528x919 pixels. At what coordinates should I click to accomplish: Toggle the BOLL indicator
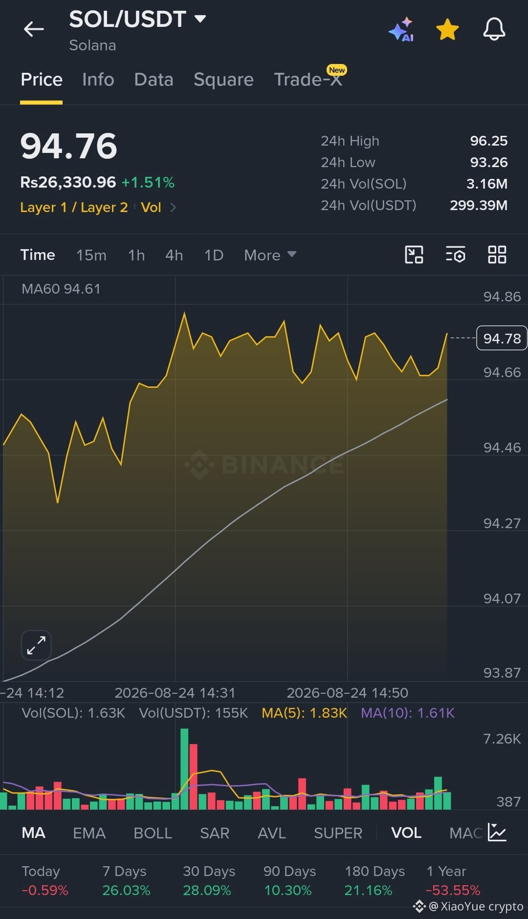tap(153, 833)
